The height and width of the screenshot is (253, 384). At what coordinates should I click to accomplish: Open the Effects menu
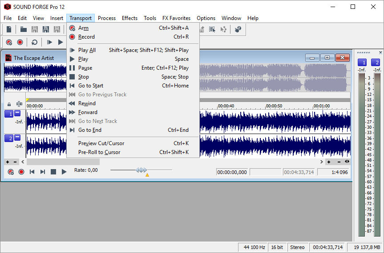tap(129, 18)
